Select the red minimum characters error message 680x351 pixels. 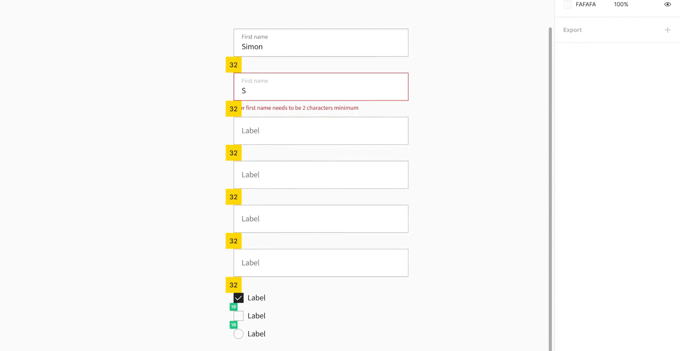tap(300, 108)
